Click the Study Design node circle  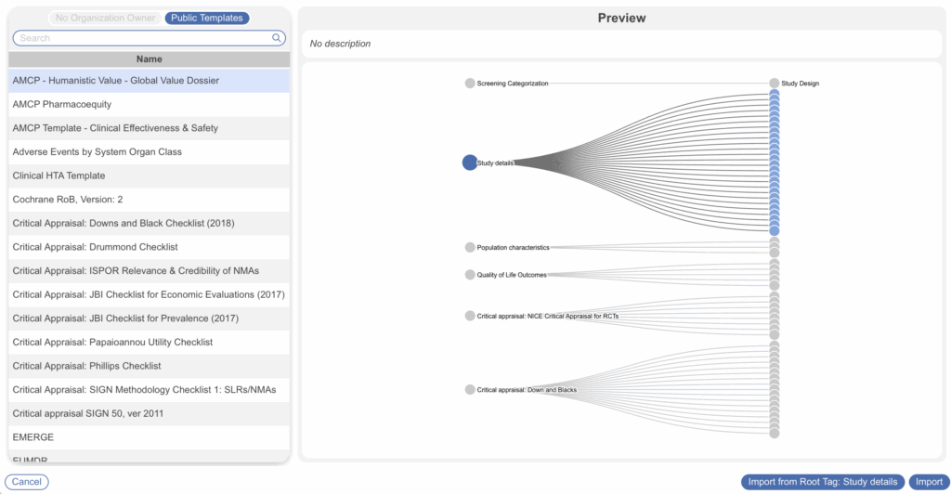click(x=774, y=84)
